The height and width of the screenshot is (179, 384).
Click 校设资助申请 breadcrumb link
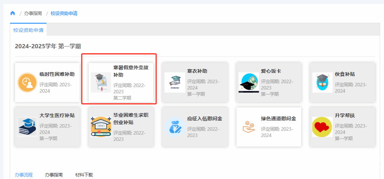coord(64,13)
